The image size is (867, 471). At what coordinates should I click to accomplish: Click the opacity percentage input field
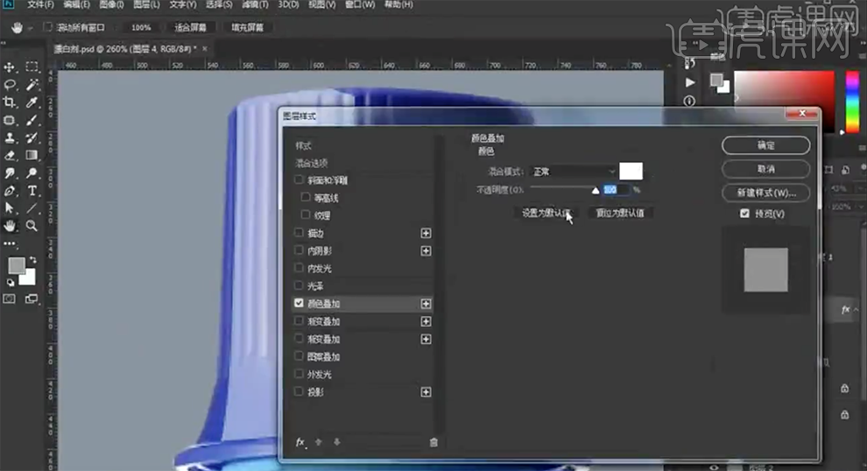pos(613,189)
